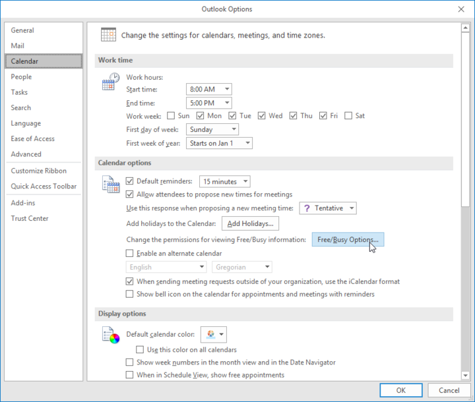
Task: Enable Show week numbers in month view
Action: point(130,362)
